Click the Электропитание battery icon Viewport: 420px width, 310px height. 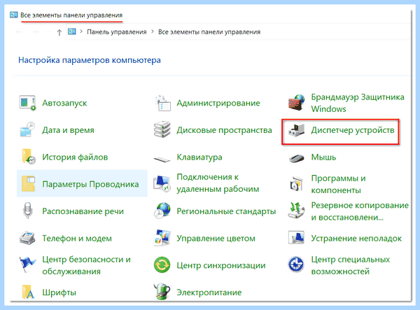[162, 292]
